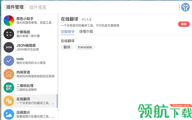The height and width of the screenshot is (120, 192).
Task: Click 强大的颜色管理、拾取工具 subtitle
Action: (34, 23)
